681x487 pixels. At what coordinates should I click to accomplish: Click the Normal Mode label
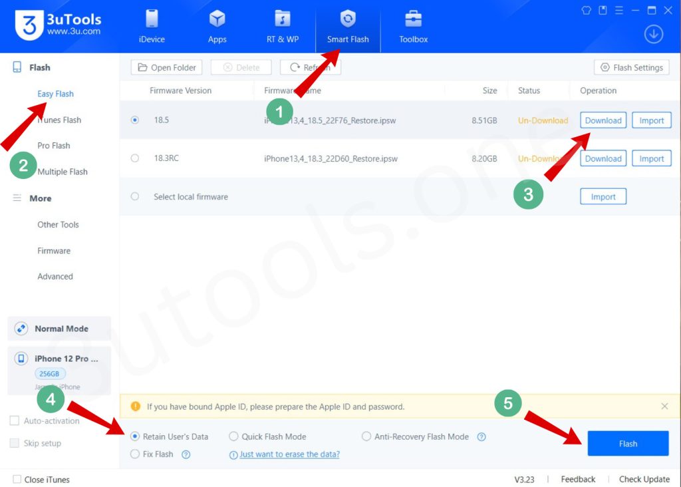point(61,329)
